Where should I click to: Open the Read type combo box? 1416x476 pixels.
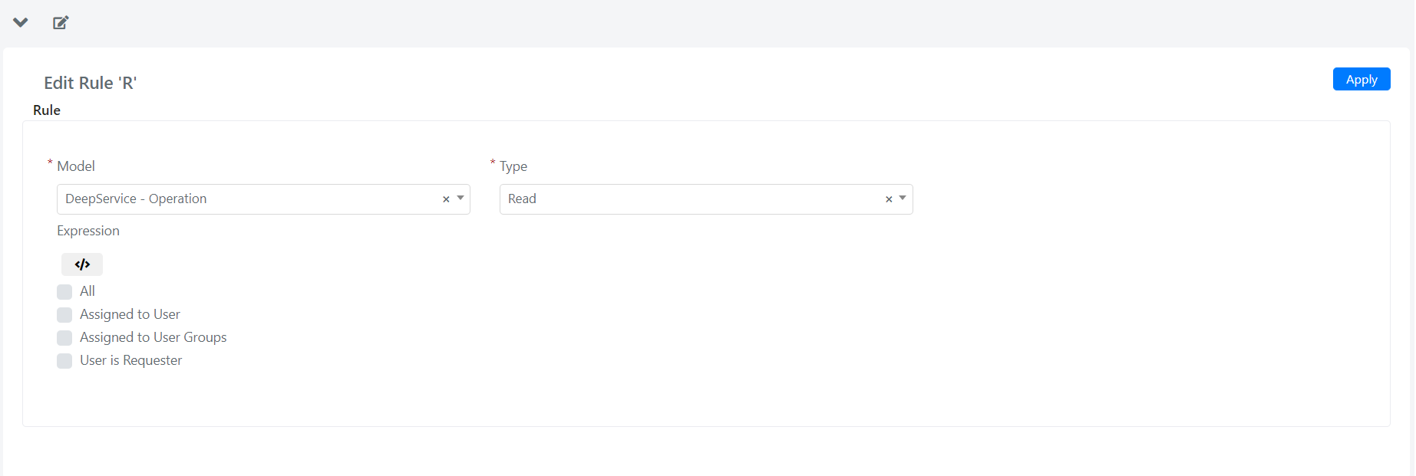coord(706,199)
